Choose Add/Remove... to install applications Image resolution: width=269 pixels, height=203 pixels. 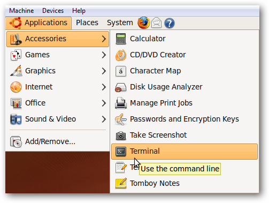(58, 141)
